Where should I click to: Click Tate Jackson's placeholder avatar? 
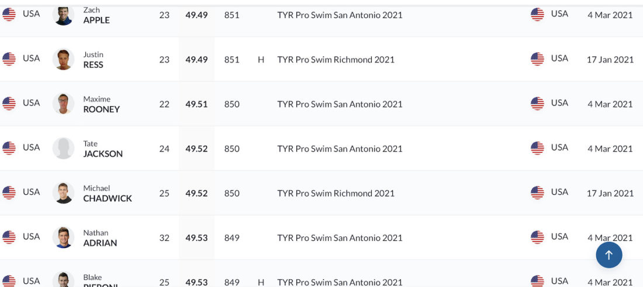tap(64, 148)
